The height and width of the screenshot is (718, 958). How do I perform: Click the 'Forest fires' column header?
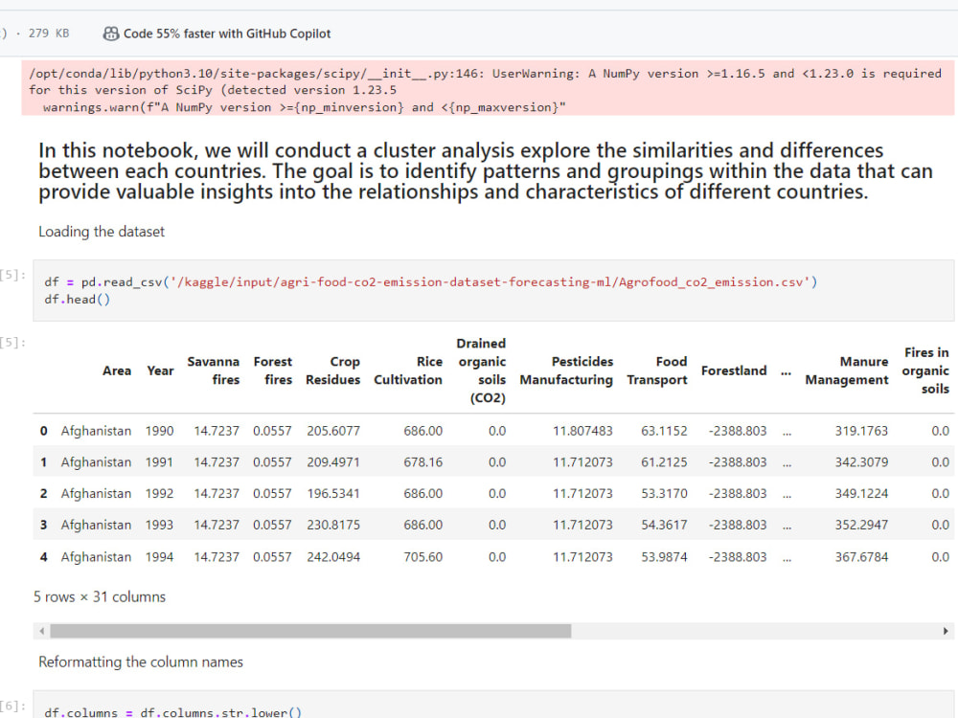272,370
